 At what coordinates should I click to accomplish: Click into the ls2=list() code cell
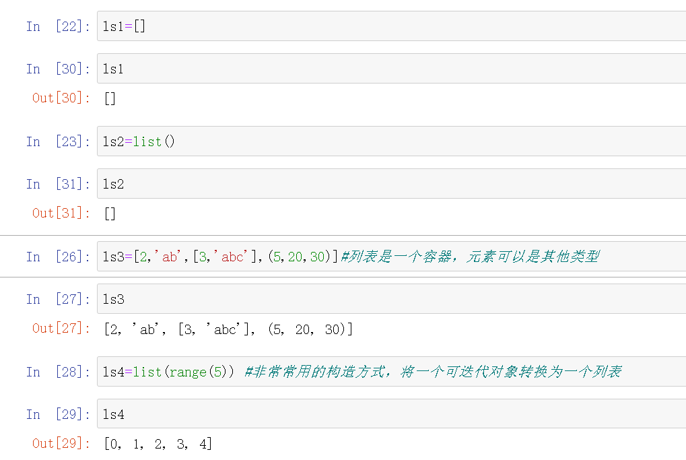pos(390,141)
